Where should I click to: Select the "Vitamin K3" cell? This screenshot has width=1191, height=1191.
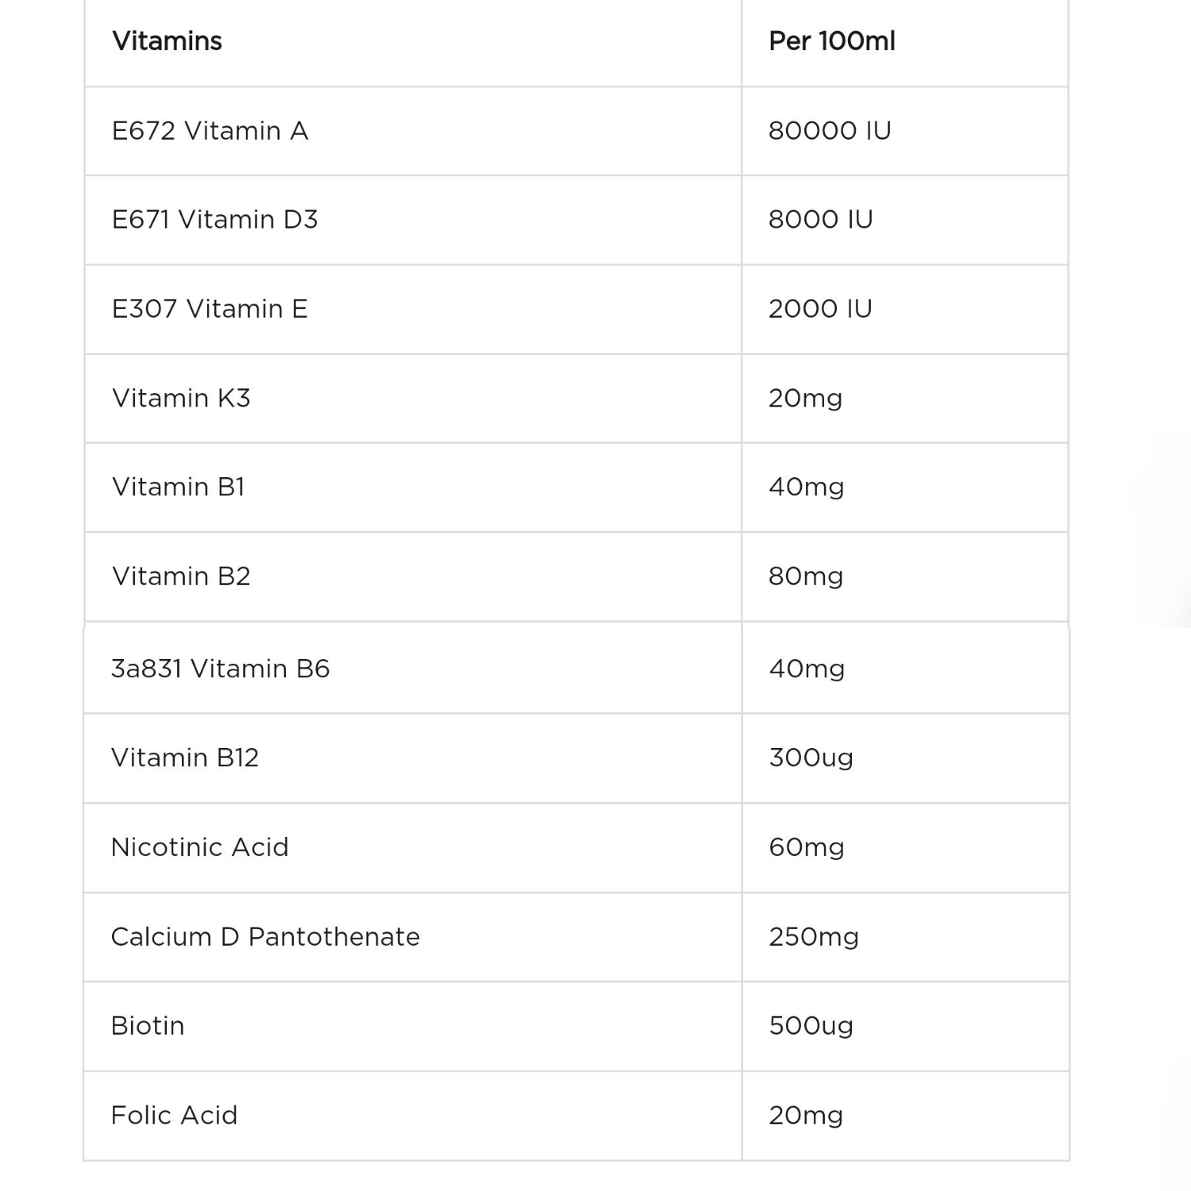click(181, 398)
